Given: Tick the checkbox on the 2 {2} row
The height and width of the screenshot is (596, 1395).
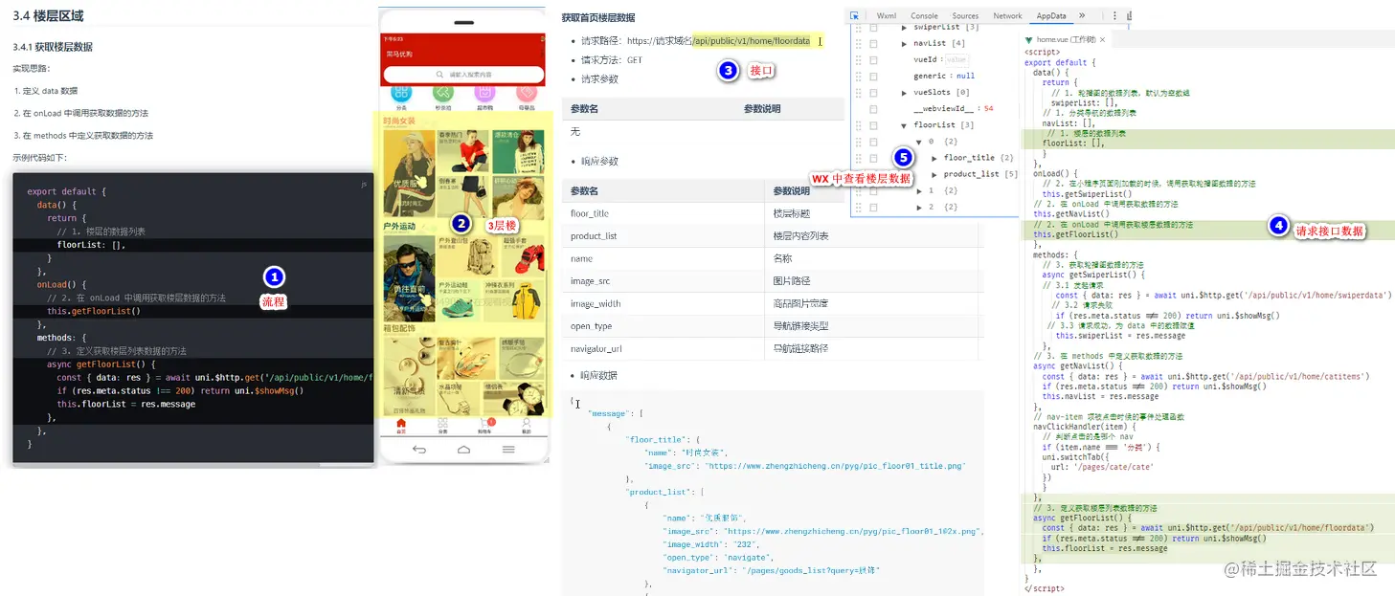Looking at the screenshot, I should 873,208.
